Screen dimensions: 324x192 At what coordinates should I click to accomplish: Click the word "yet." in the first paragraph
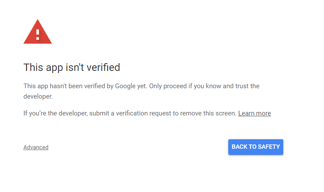coord(142,86)
